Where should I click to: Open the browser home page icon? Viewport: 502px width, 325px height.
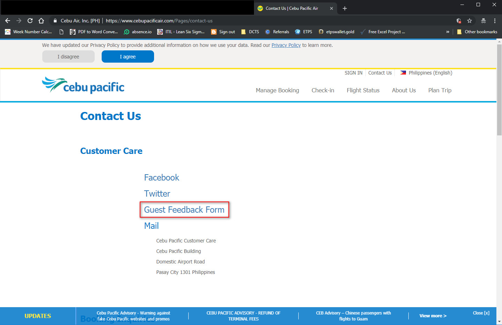41,21
